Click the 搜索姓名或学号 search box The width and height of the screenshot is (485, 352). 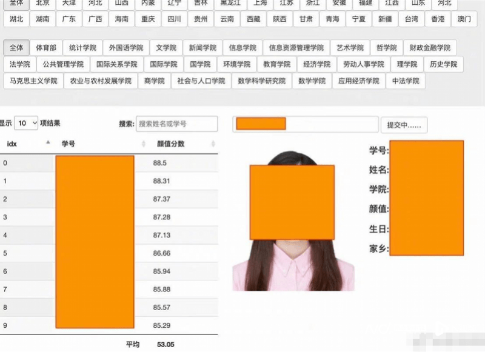point(176,124)
